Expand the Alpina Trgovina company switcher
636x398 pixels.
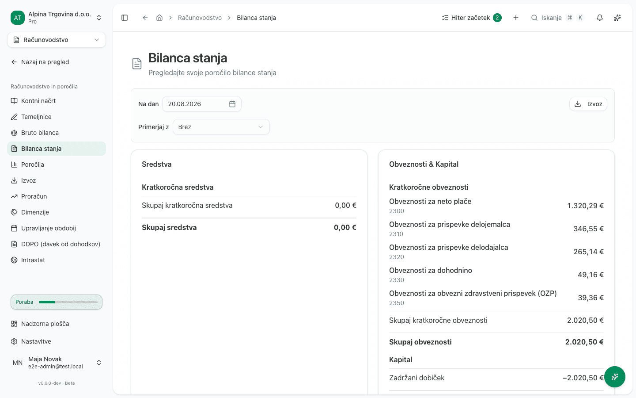[57, 18]
